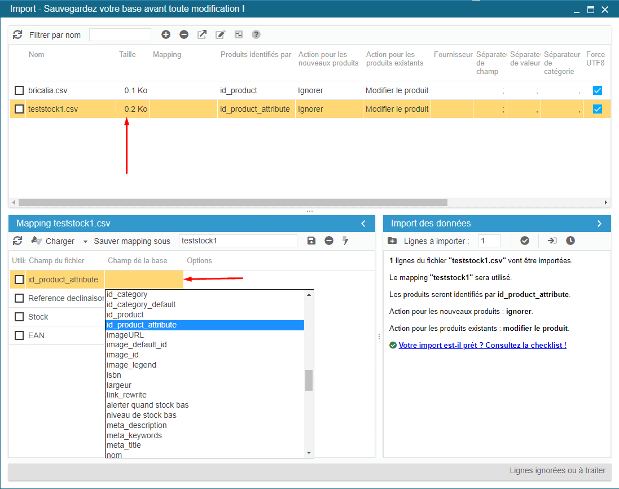The width and height of the screenshot is (619, 489).
Task: Click the horizontal scrollbar of file grid
Action: [232, 202]
